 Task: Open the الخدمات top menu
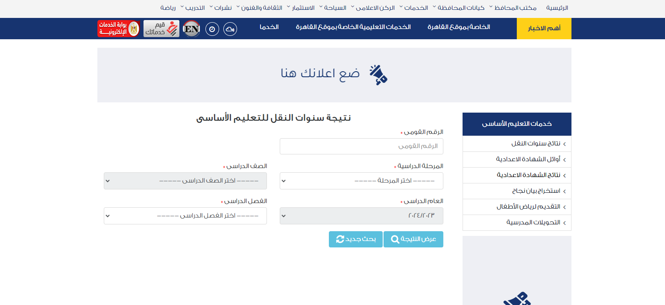(x=418, y=8)
